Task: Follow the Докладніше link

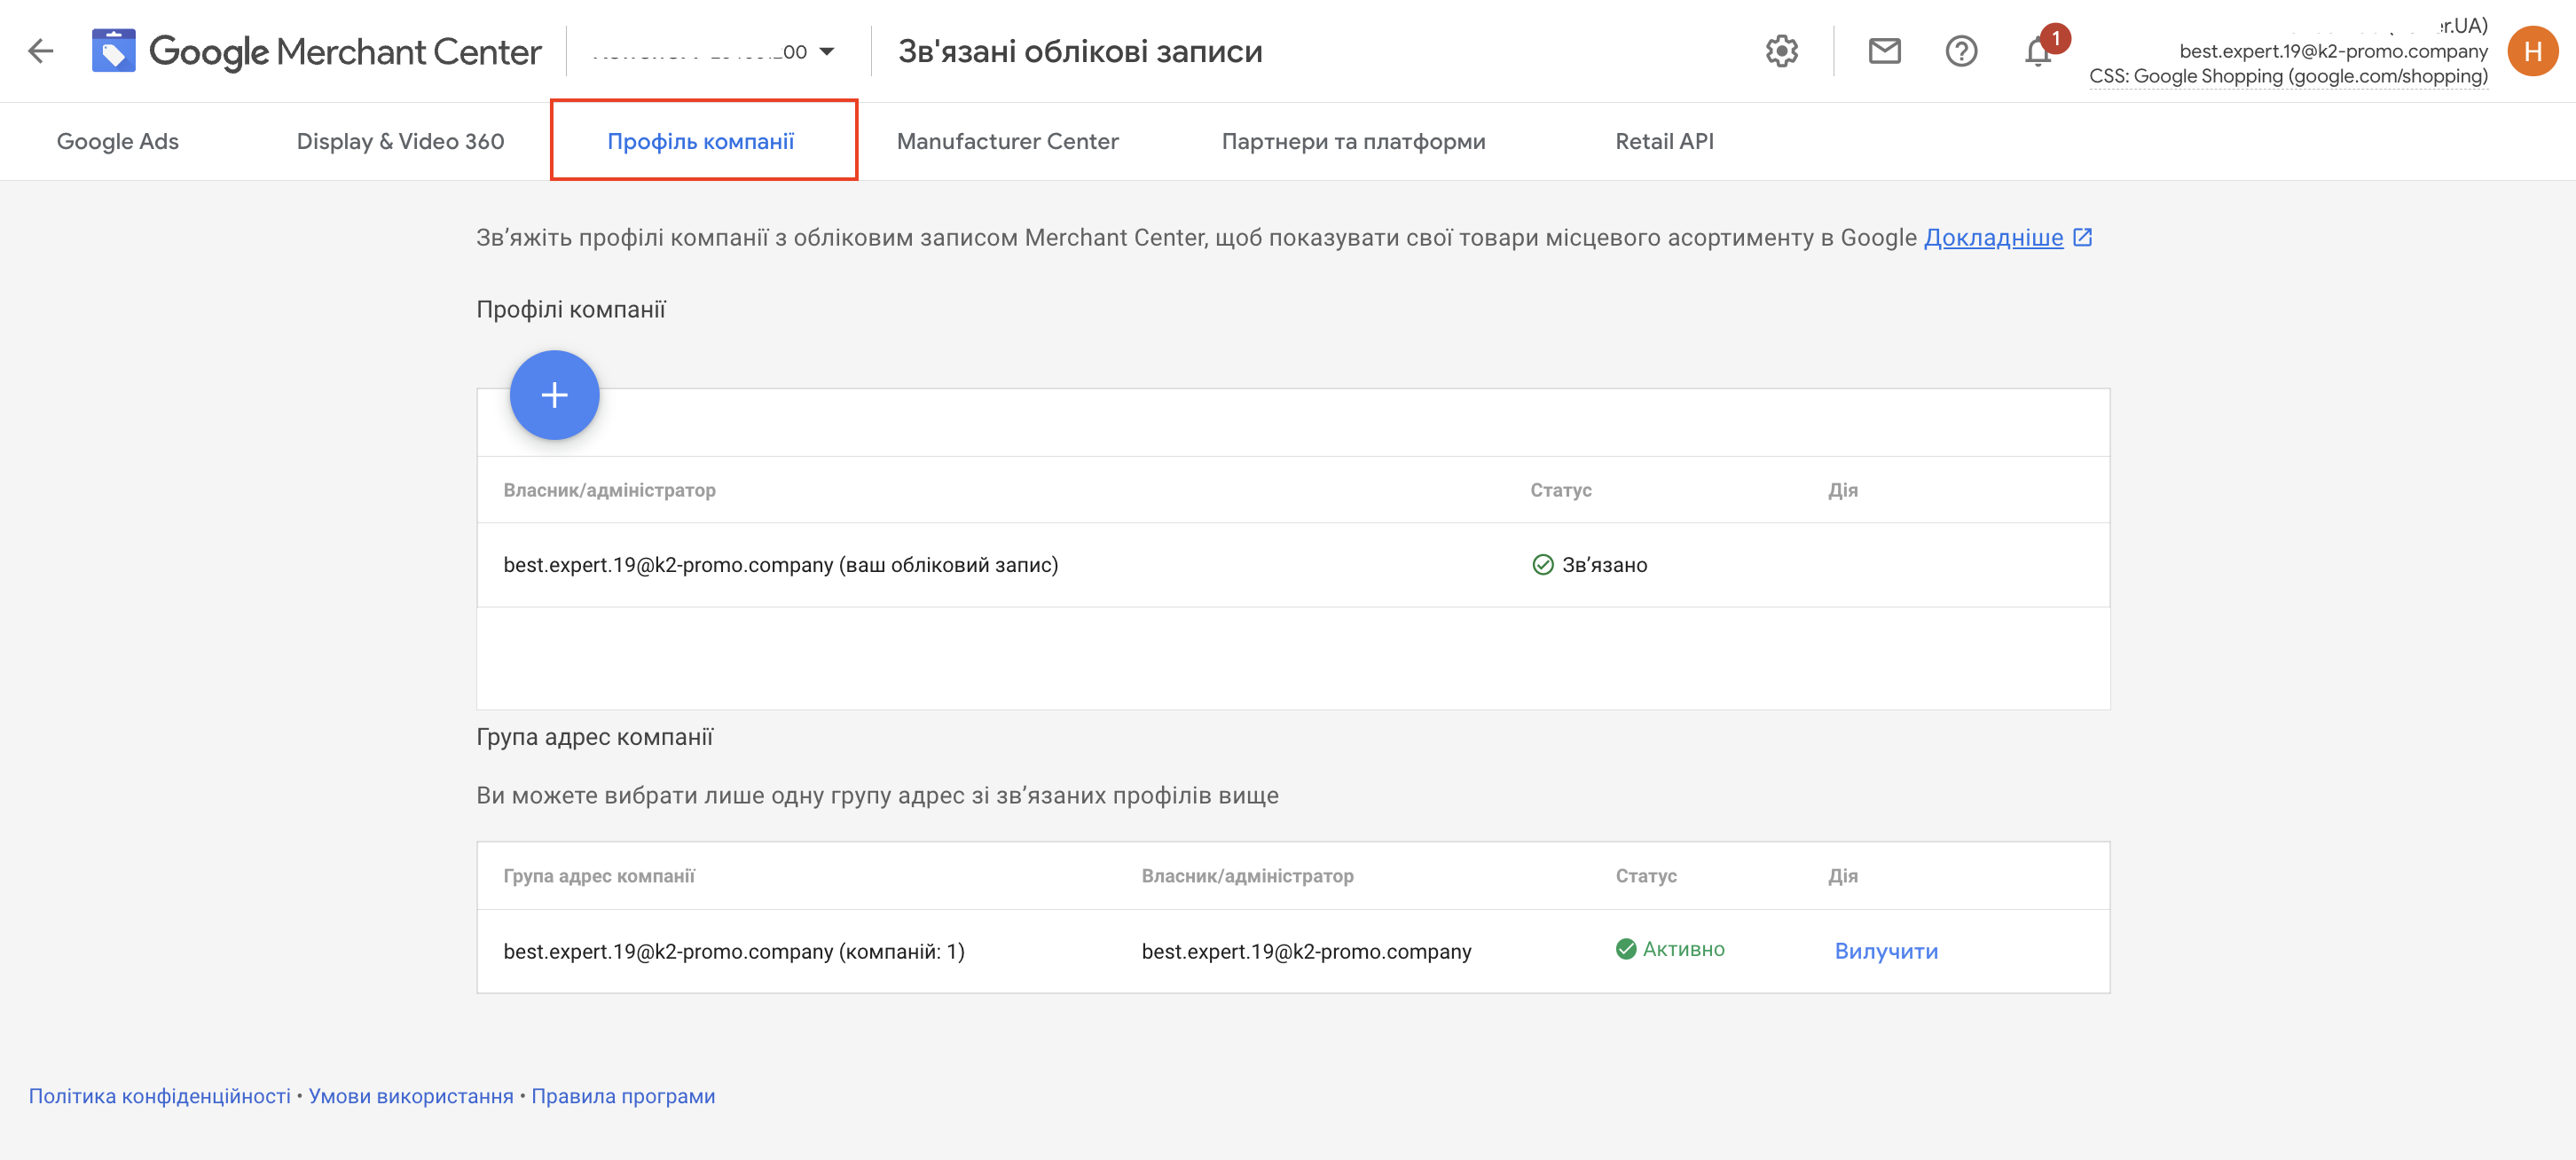Action: (1993, 238)
